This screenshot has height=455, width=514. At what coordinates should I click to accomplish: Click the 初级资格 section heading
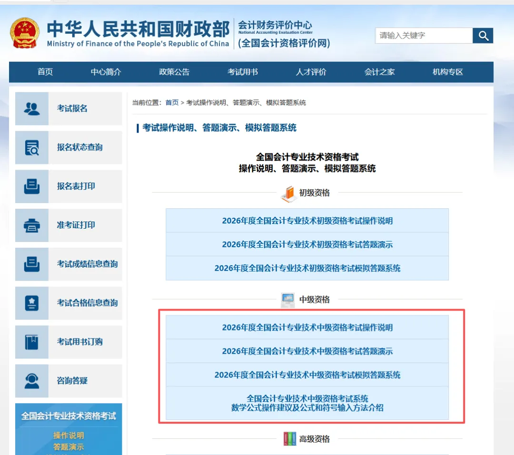[314, 193]
